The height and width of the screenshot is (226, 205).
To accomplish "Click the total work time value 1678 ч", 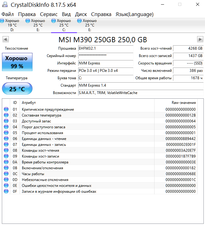I will [x=188, y=78].
